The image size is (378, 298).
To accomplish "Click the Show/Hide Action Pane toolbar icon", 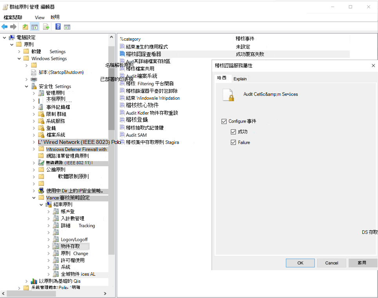I will click(67, 27).
